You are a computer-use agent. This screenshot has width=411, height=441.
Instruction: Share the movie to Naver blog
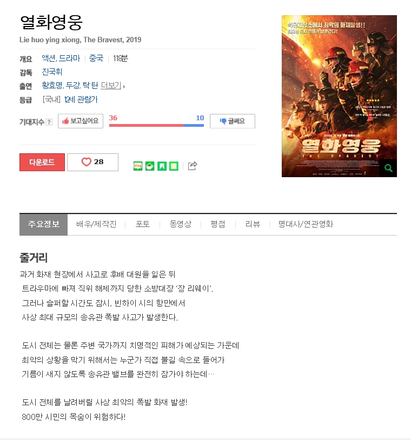point(137,166)
